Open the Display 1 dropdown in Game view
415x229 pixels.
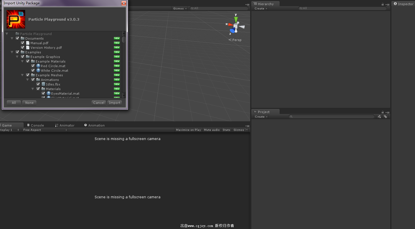[10, 130]
